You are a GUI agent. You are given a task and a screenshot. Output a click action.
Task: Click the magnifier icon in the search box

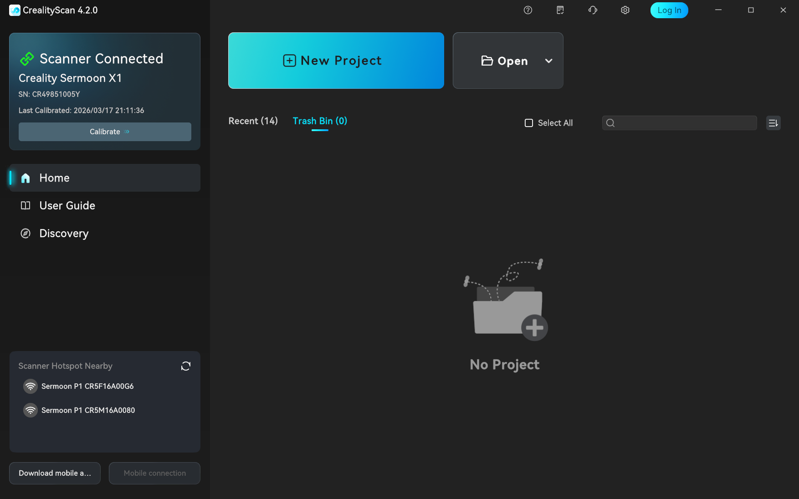610,123
